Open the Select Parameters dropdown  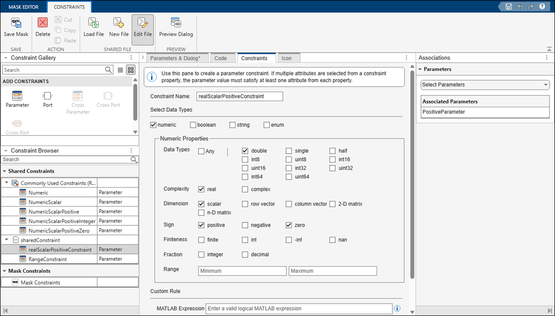[485, 85]
